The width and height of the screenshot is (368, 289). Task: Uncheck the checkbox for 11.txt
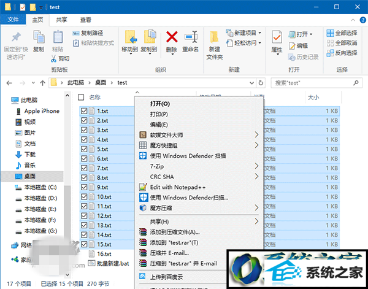tap(84, 206)
